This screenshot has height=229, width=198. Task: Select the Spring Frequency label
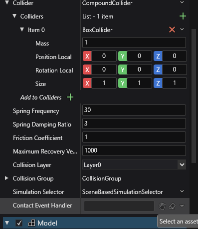click(x=36, y=111)
